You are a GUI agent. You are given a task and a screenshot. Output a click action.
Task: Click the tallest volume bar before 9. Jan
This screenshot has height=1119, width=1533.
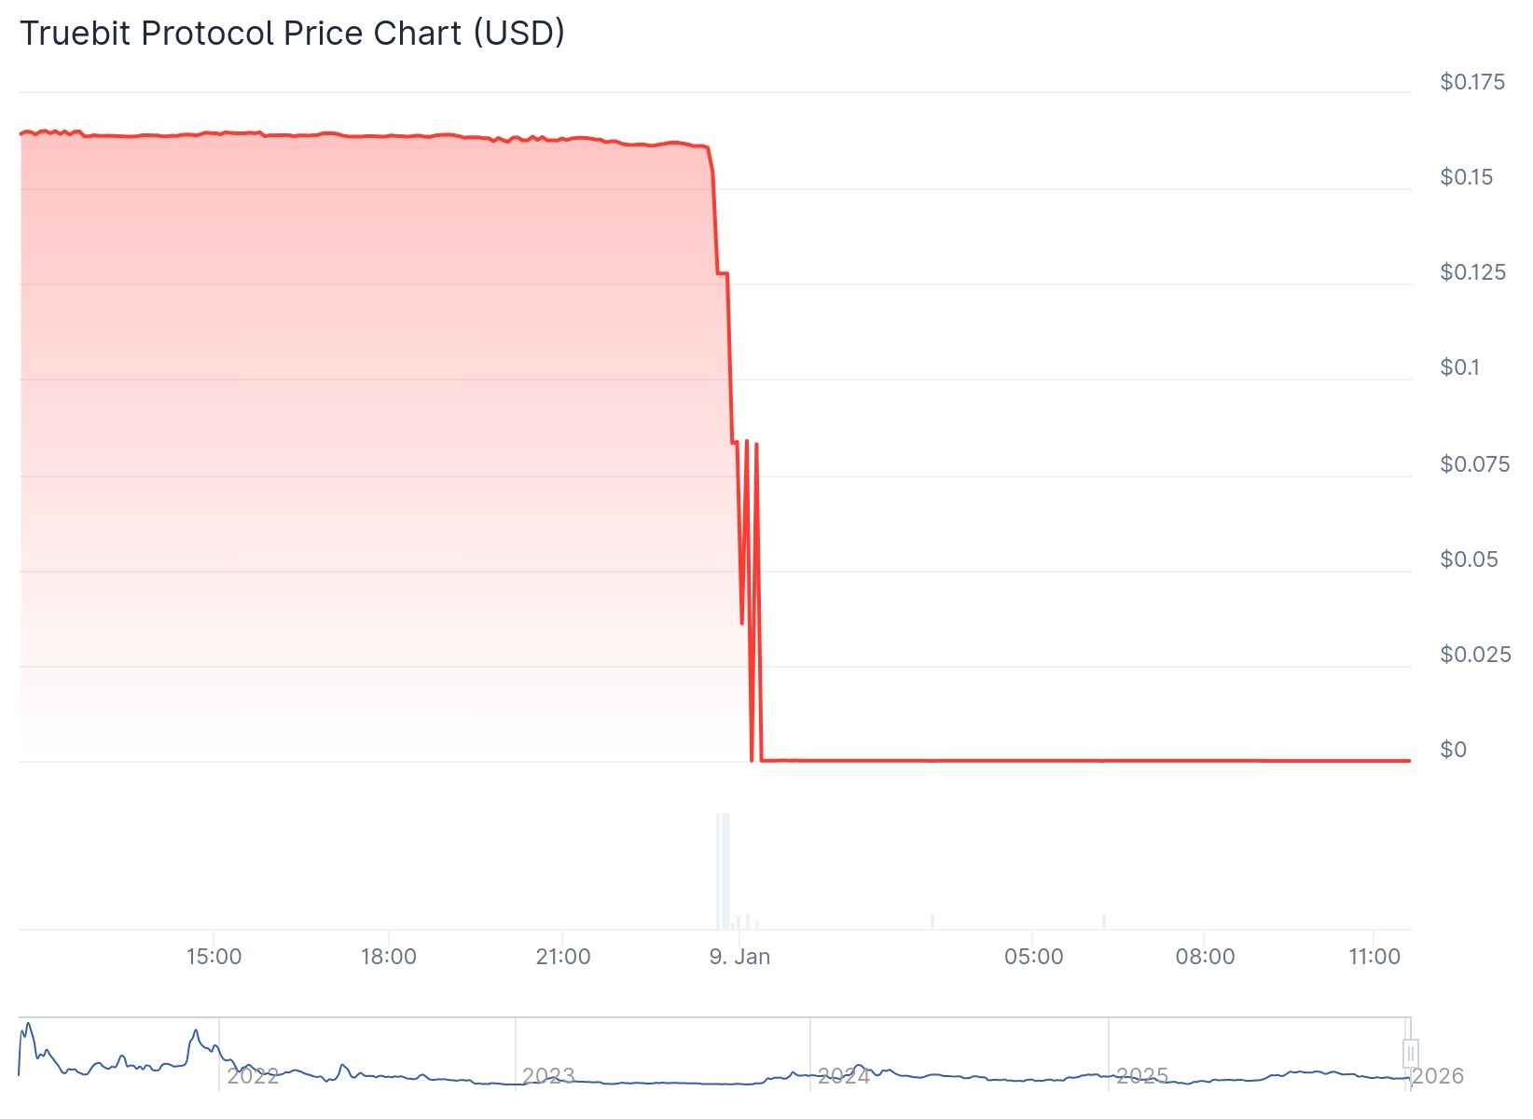[x=723, y=871]
